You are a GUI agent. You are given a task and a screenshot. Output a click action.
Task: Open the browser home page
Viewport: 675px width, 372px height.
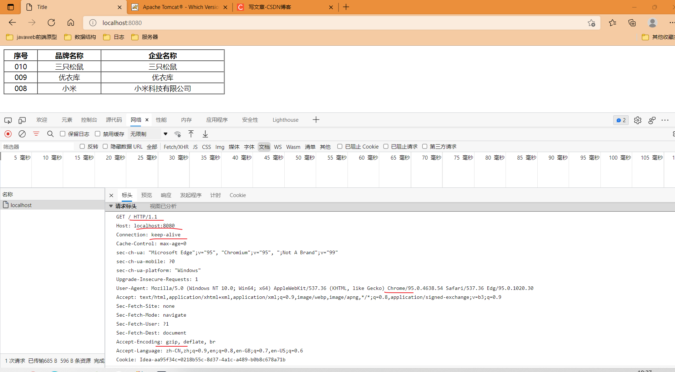click(71, 22)
